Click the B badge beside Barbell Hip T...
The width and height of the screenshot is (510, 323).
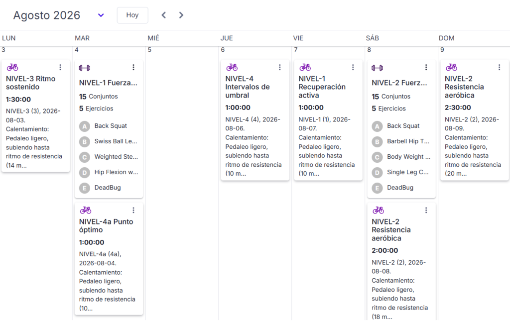(x=378, y=142)
